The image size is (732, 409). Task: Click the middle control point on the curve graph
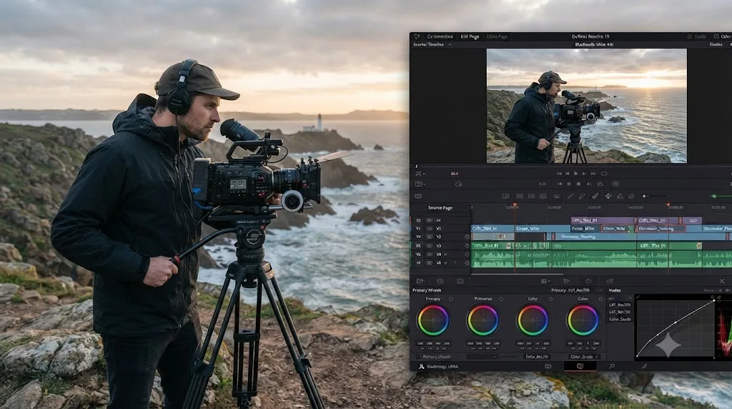[676, 322]
